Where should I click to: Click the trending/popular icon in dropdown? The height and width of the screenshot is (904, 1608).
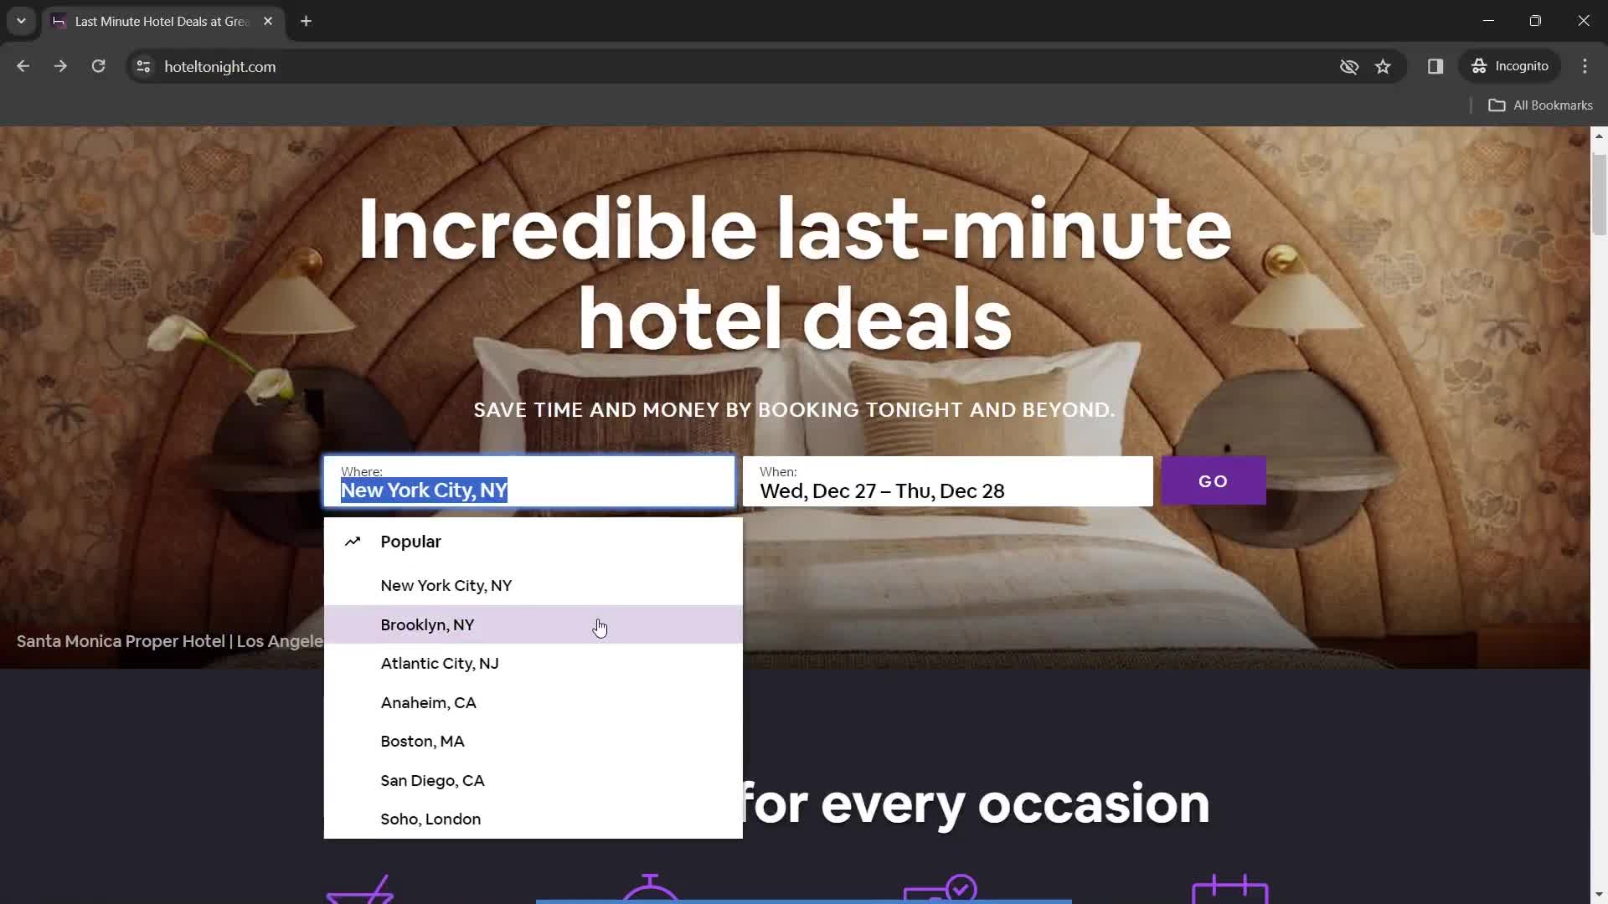(353, 541)
